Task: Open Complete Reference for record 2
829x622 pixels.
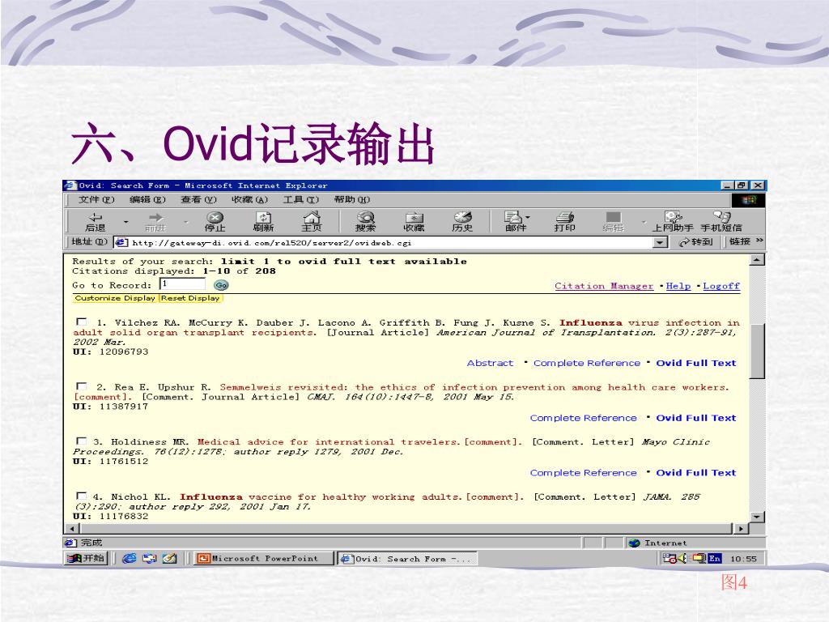Action: click(583, 418)
